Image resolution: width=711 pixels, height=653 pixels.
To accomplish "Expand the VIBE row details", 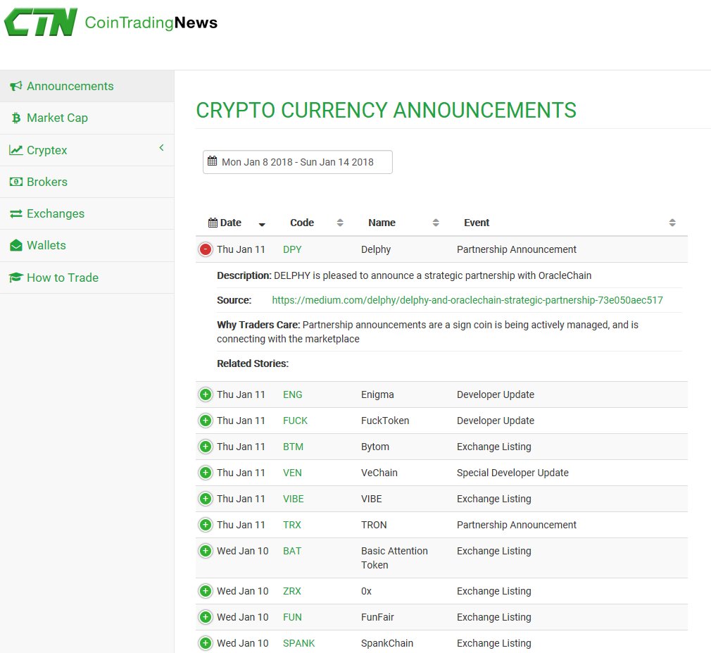I will pyautogui.click(x=206, y=499).
